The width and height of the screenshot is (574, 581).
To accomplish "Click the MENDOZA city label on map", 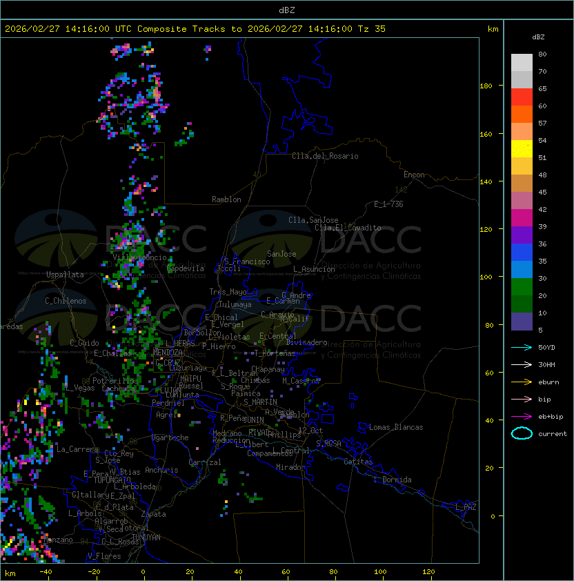I will point(168,353).
